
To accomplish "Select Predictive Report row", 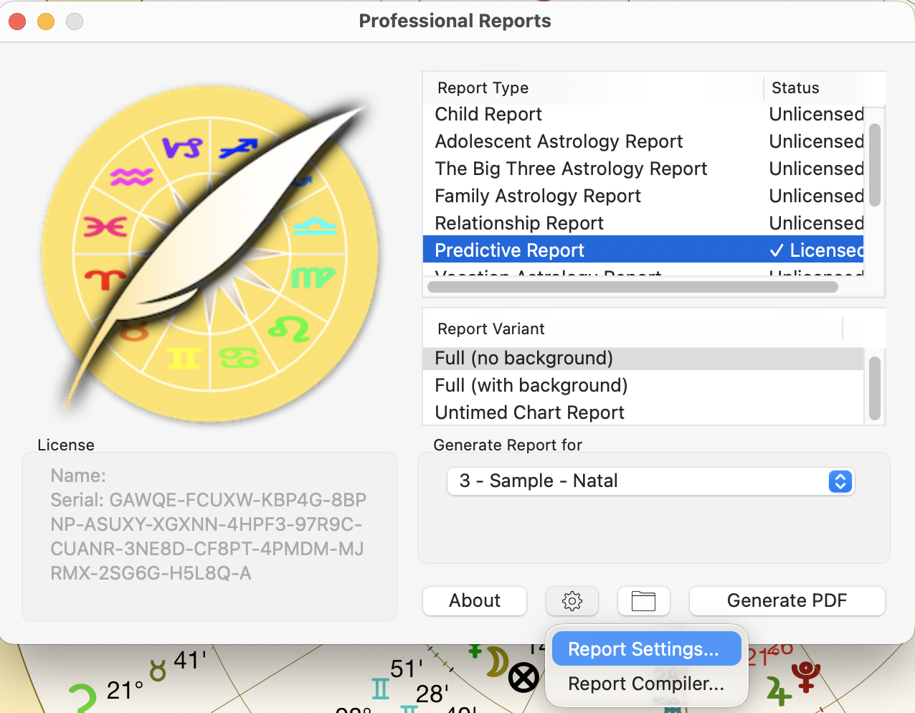I will click(643, 250).
